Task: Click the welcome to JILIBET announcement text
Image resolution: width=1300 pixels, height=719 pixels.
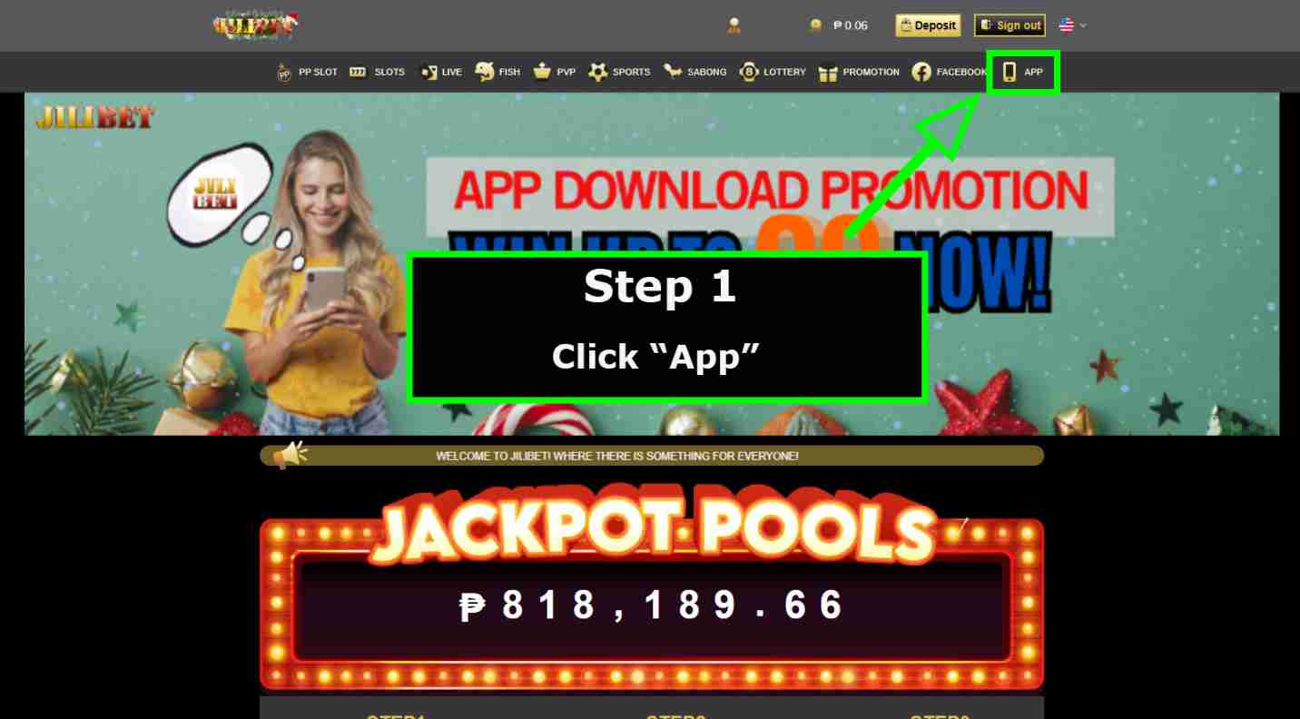Action: click(x=617, y=456)
